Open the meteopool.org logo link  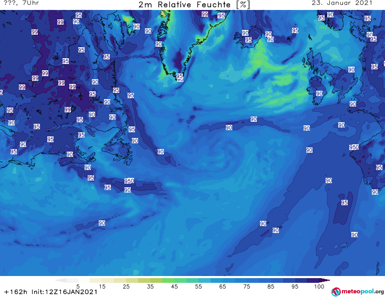[358, 292]
